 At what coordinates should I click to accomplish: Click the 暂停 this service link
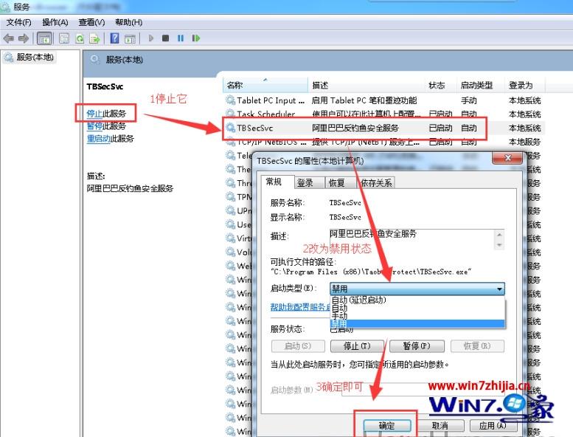94,126
